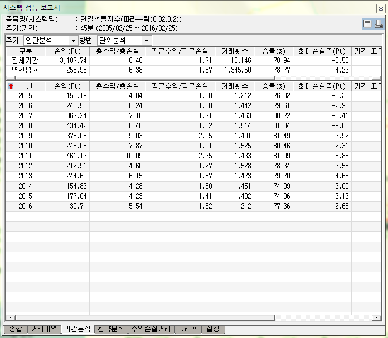388x338 pixels.
Task: Open the 설정 tab
Action: click(x=213, y=329)
